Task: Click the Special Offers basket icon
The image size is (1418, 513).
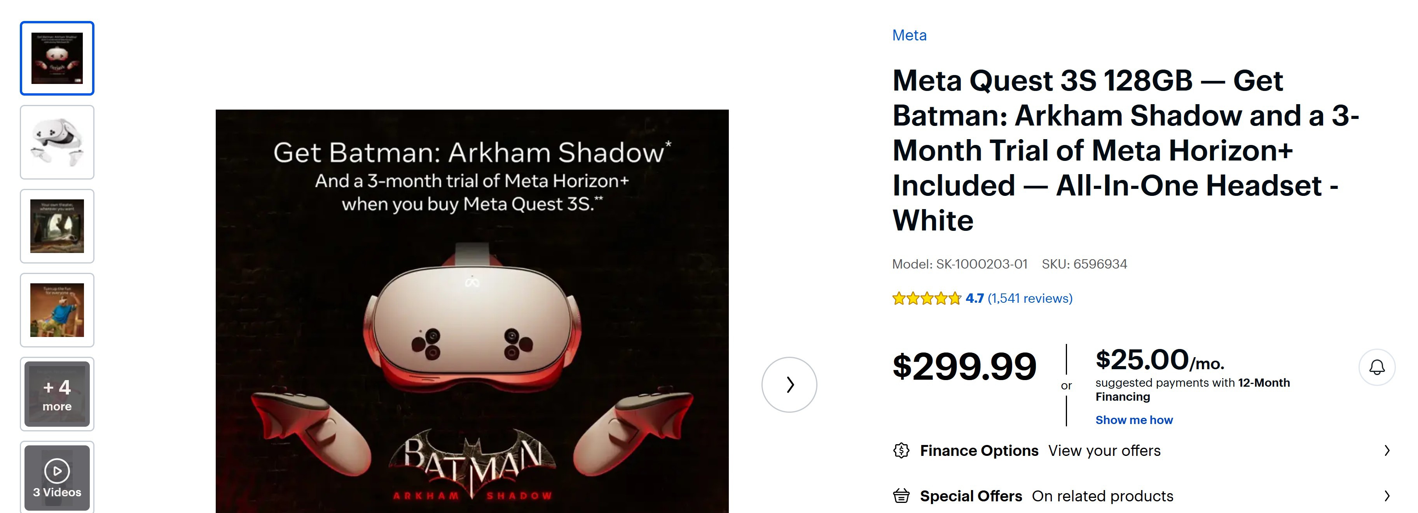Action: 901,496
